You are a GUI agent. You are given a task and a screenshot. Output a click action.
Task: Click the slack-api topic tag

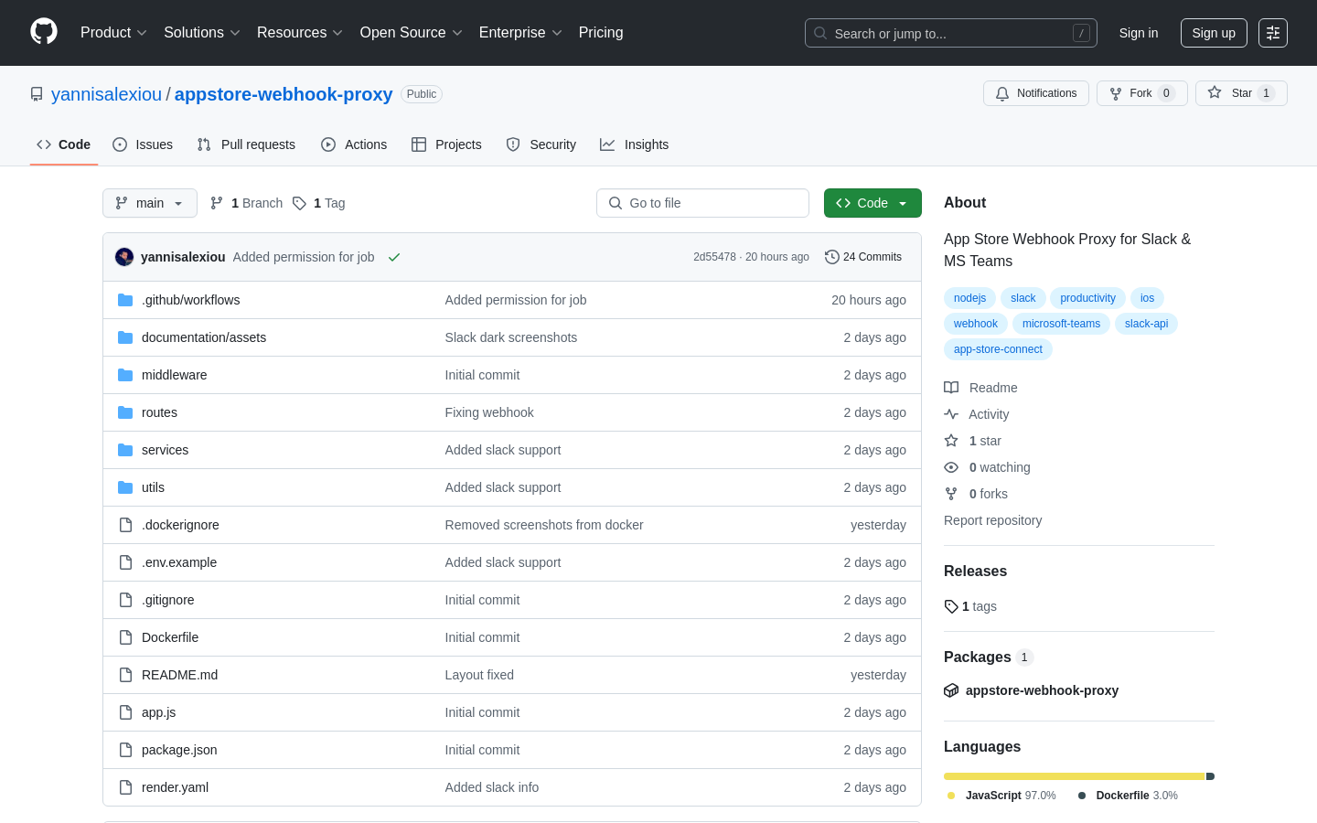coord(1146,324)
